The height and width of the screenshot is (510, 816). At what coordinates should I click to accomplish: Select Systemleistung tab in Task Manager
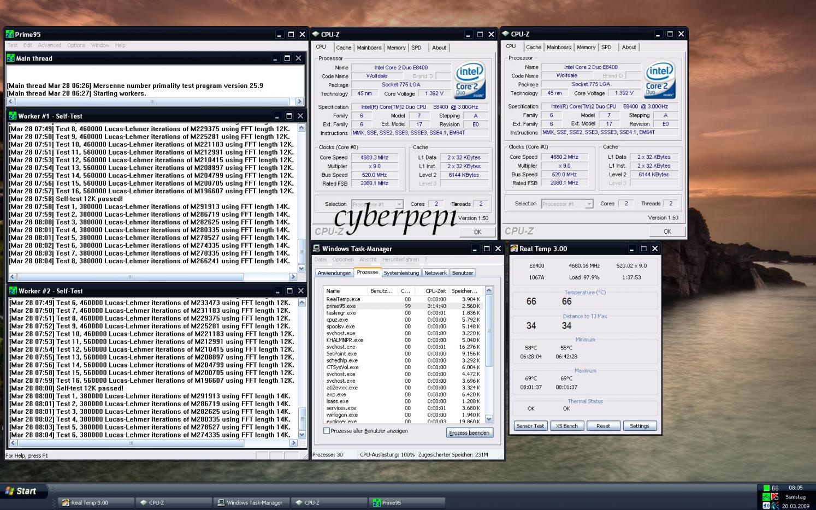401,273
